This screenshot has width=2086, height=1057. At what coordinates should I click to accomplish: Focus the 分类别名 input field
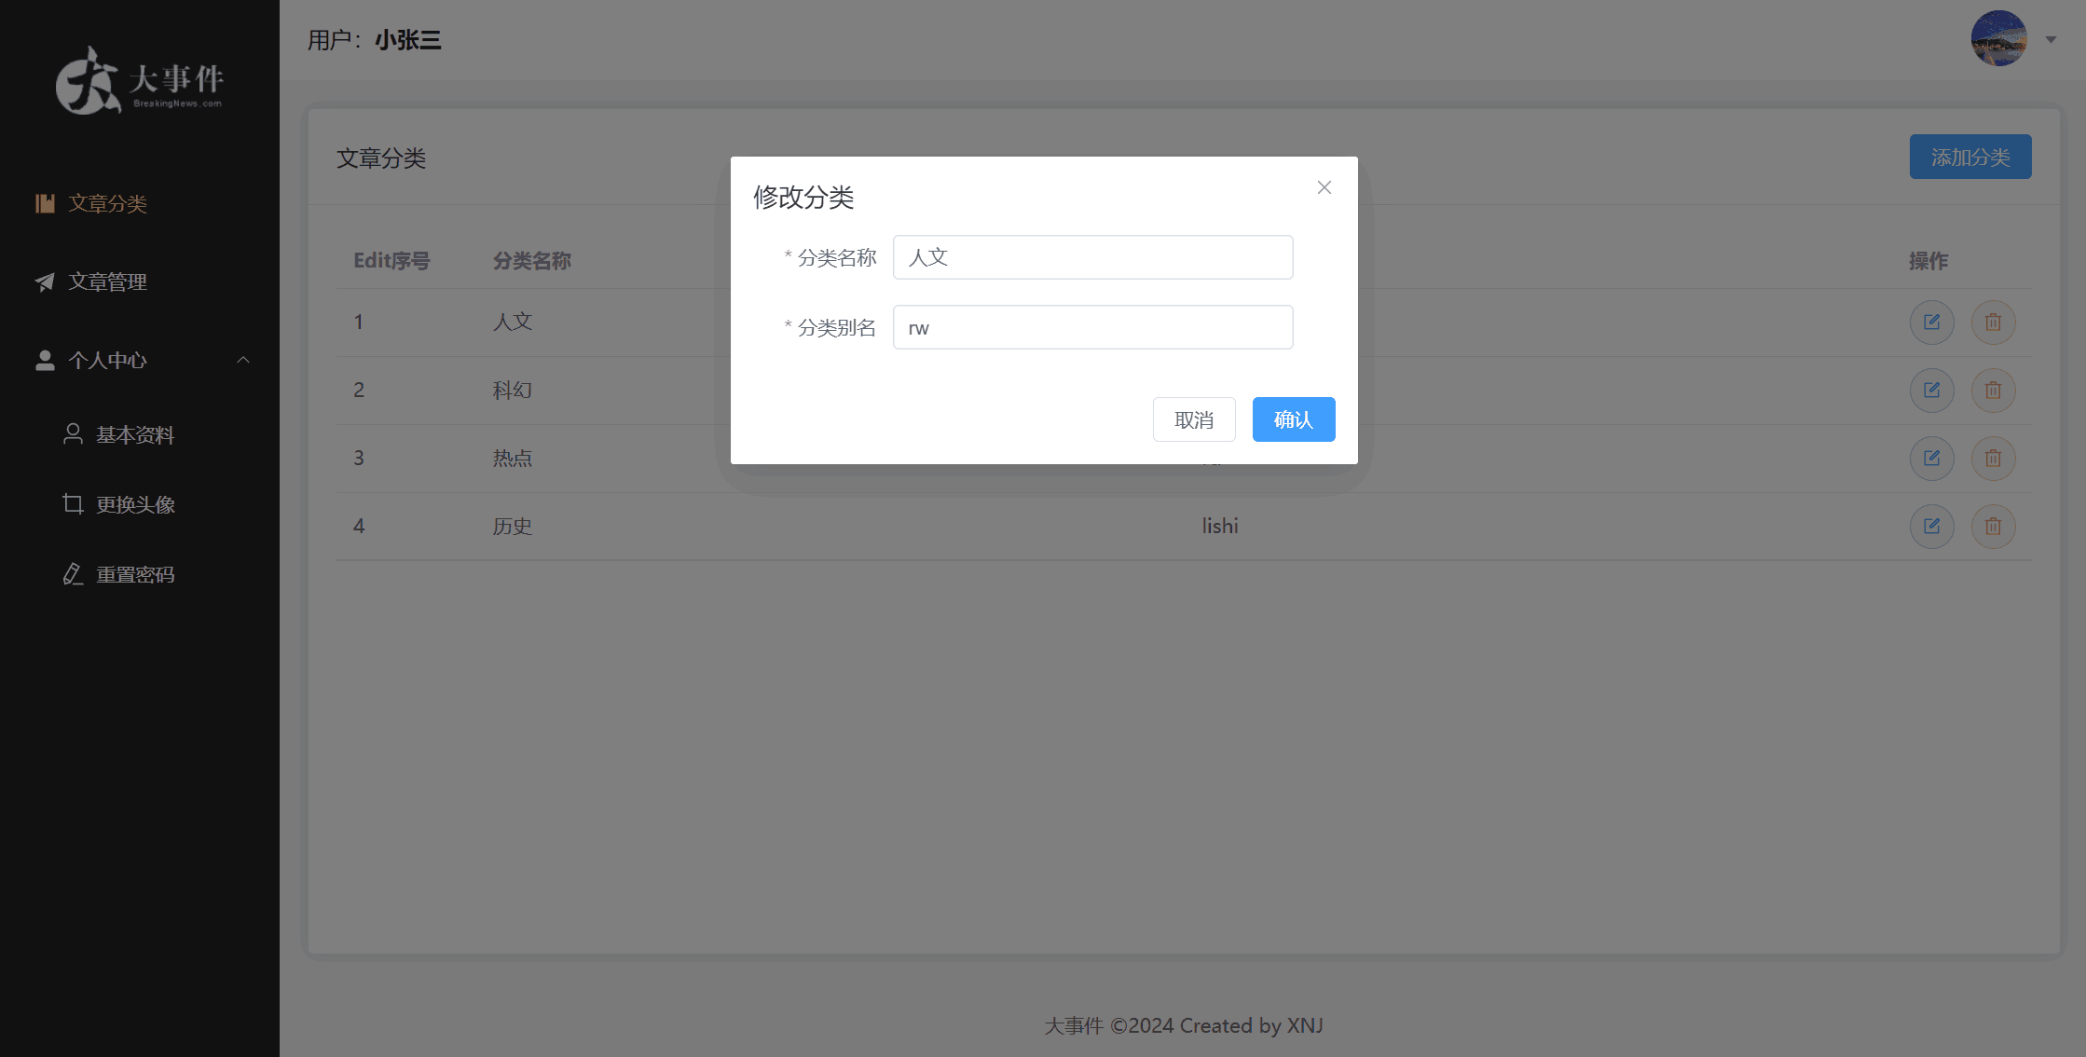point(1092,327)
